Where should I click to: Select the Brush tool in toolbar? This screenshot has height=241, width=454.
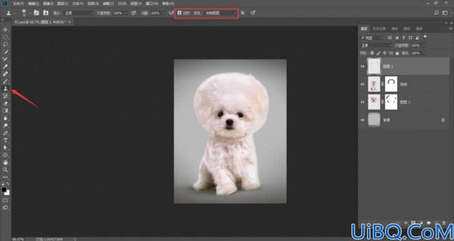coord(6,81)
